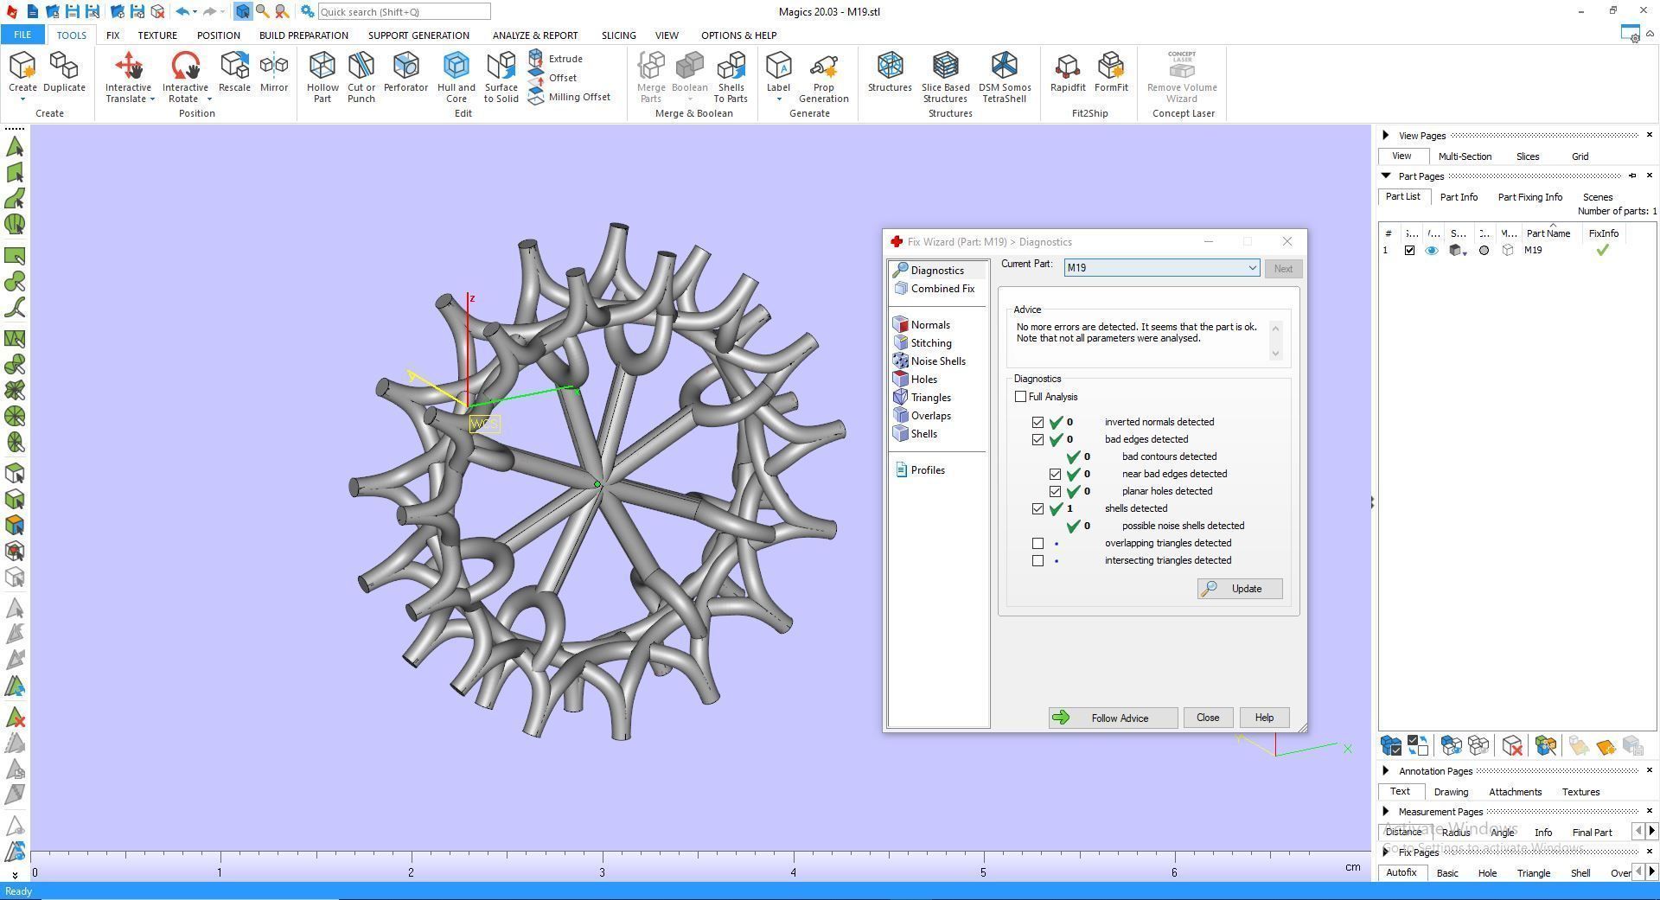Launch the Rapidfit tool
Screen dimensions: 1660x900
pyautogui.click(x=1068, y=72)
